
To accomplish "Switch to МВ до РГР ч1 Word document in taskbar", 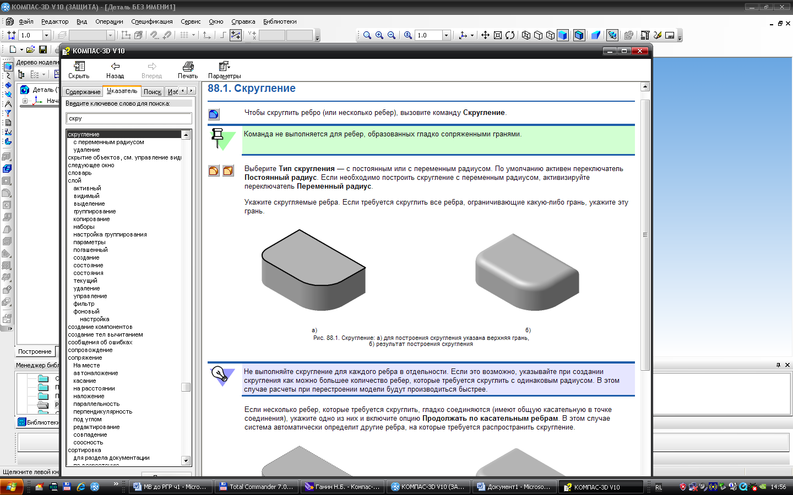I will [x=170, y=487].
